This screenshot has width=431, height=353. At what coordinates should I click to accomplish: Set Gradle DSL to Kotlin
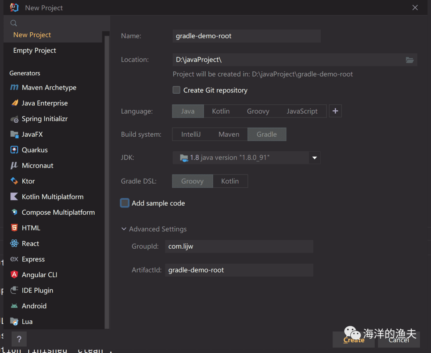pyautogui.click(x=230, y=181)
